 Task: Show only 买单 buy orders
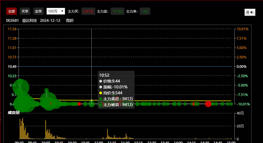point(25,11)
